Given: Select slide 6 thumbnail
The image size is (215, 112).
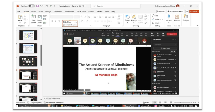Looking at the screenshot, I should click(28, 48).
